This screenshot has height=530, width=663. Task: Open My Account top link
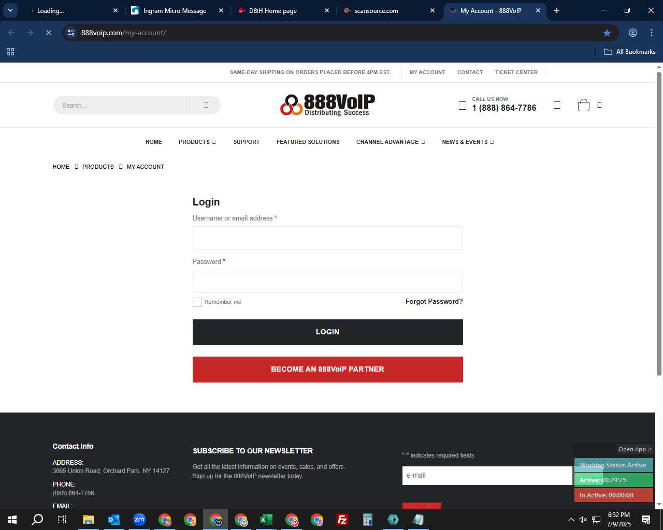tap(427, 72)
